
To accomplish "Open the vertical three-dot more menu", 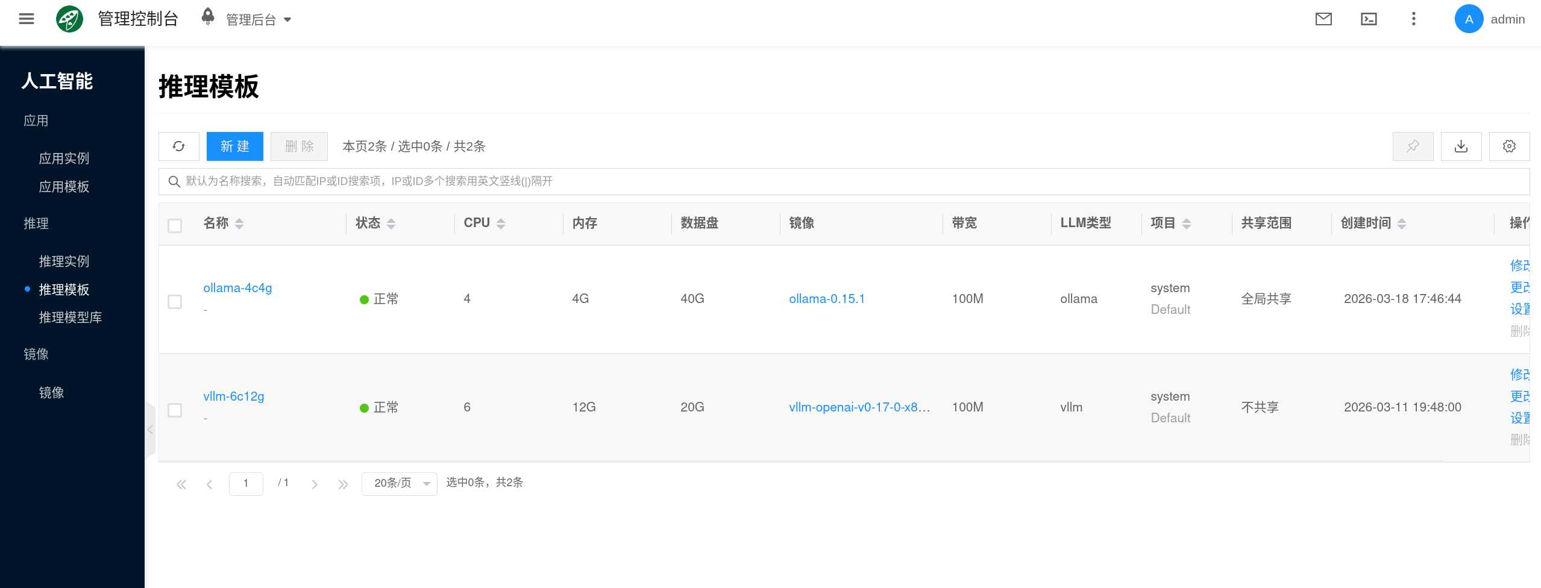I will pos(1413,19).
